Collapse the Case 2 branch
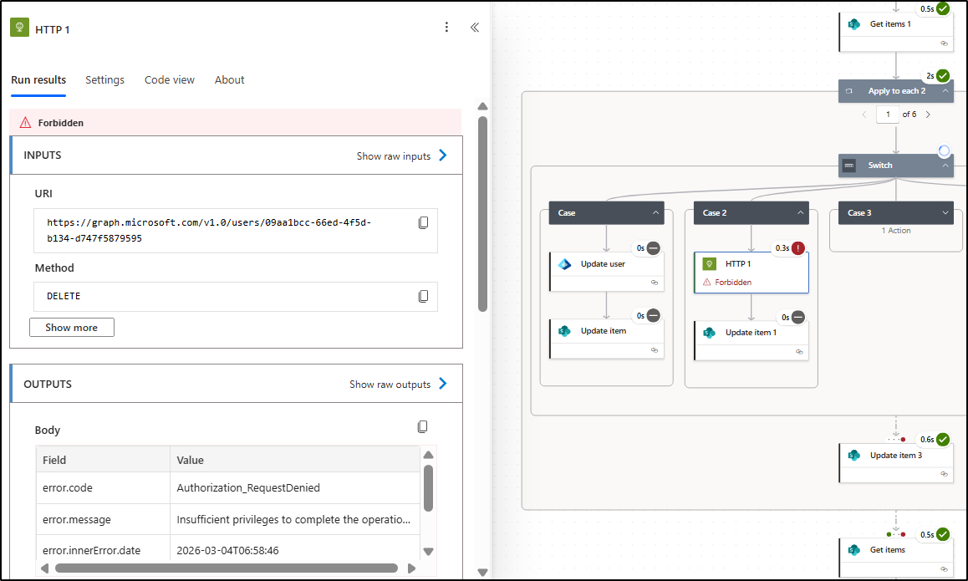Image resolution: width=968 pixels, height=581 pixels. point(801,212)
